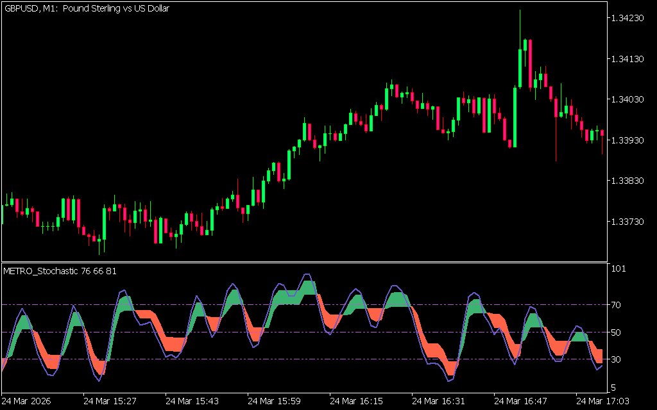The width and height of the screenshot is (657, 410).
Task: Click the 1.33730 price axis label
Action: click(627, 222)
